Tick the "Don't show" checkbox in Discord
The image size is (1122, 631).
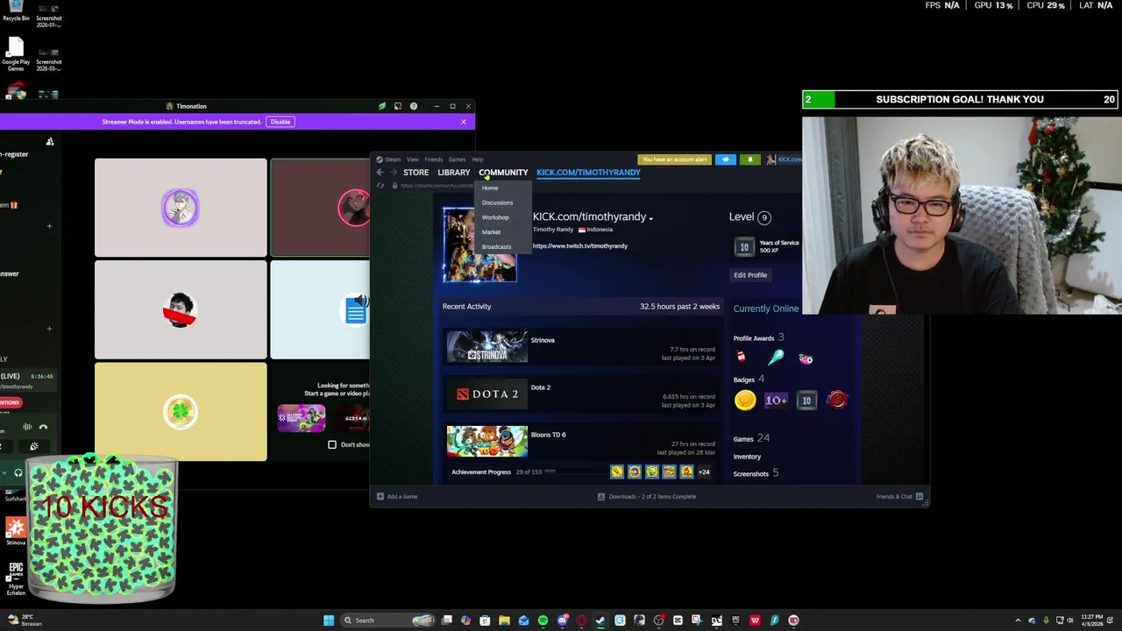coord(332,444)
